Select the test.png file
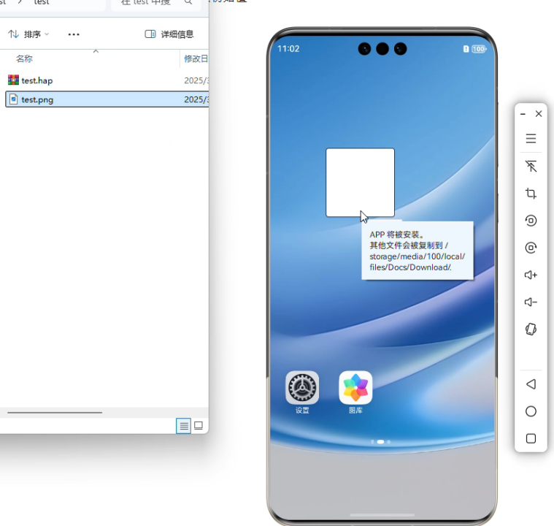Image resolution: width=554 pixels, height=526 pixels. (x=36, y=99)
